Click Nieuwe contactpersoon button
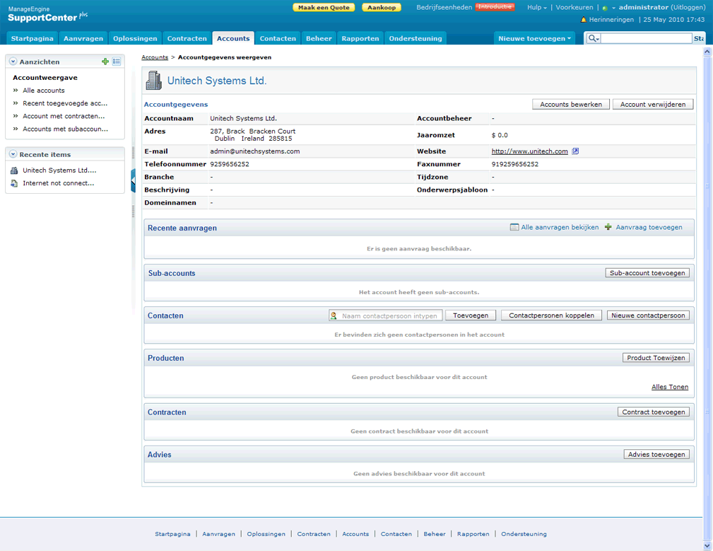The image size is (713, 551). [x=648, y=315]
